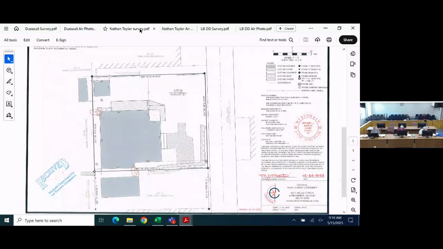The width and height of the screenshot is (443, 249).
Task: Go to next page down chevron
Action: pos(353,170)
